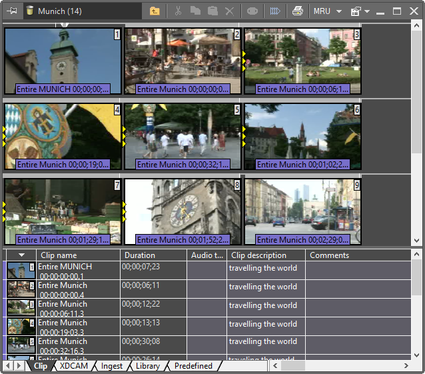Select clip thumbnail number 2 street cafe

click(183, 61)
